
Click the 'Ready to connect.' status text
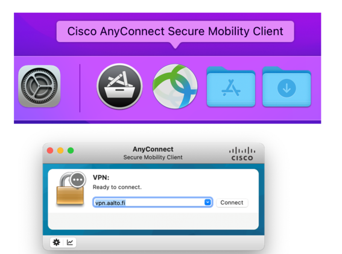117,187
